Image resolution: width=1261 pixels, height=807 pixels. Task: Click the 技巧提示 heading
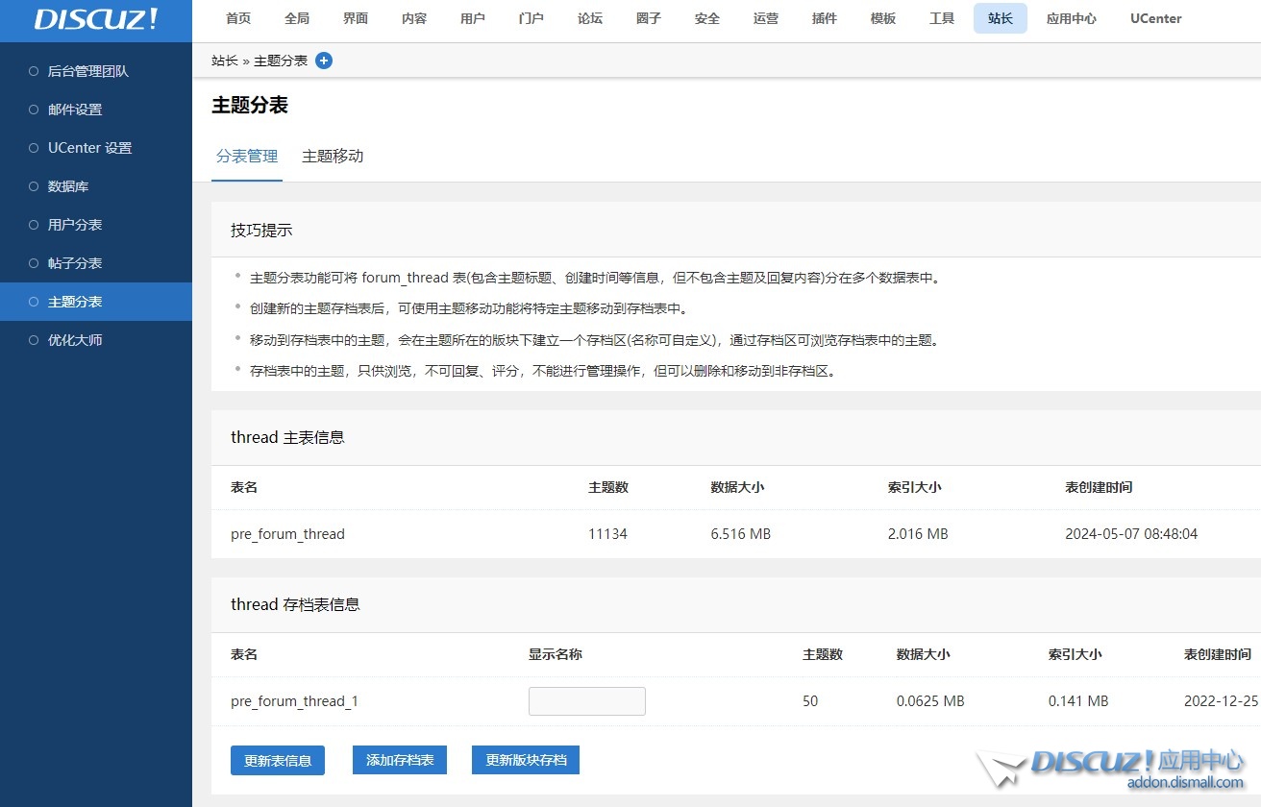pyautogui.click(x=261, y=231)
